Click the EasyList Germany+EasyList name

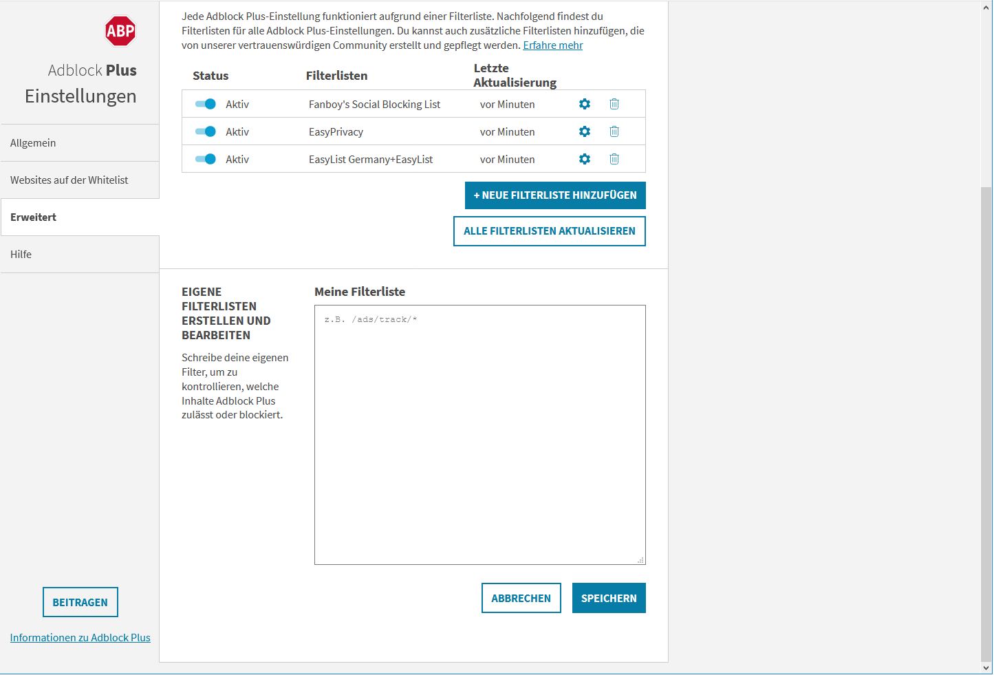pos(371,160)
